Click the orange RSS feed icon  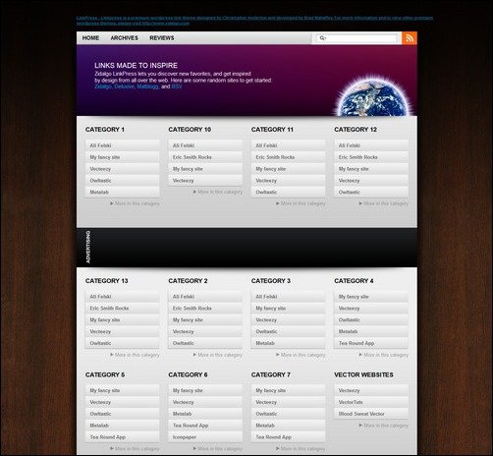410,38
